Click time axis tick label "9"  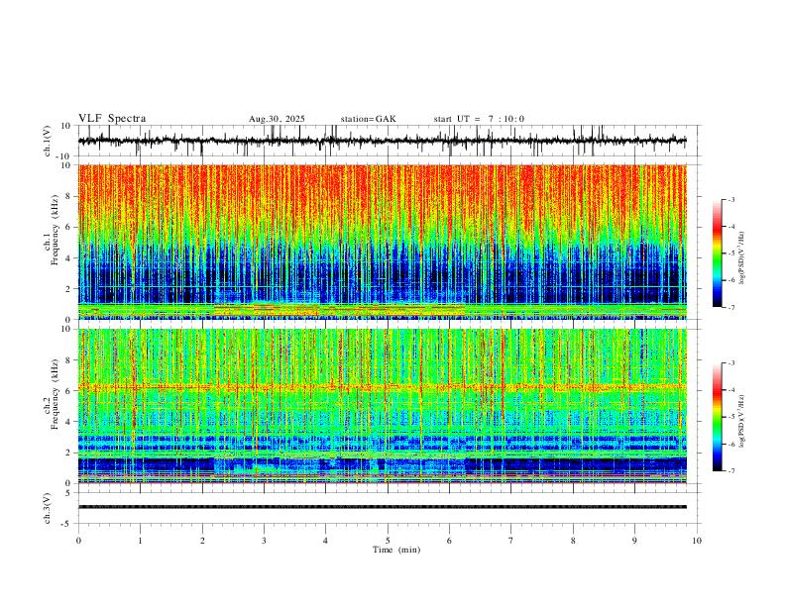[634, 541]
